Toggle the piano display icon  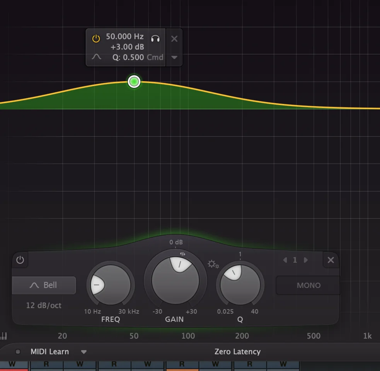tap(4, 336)
